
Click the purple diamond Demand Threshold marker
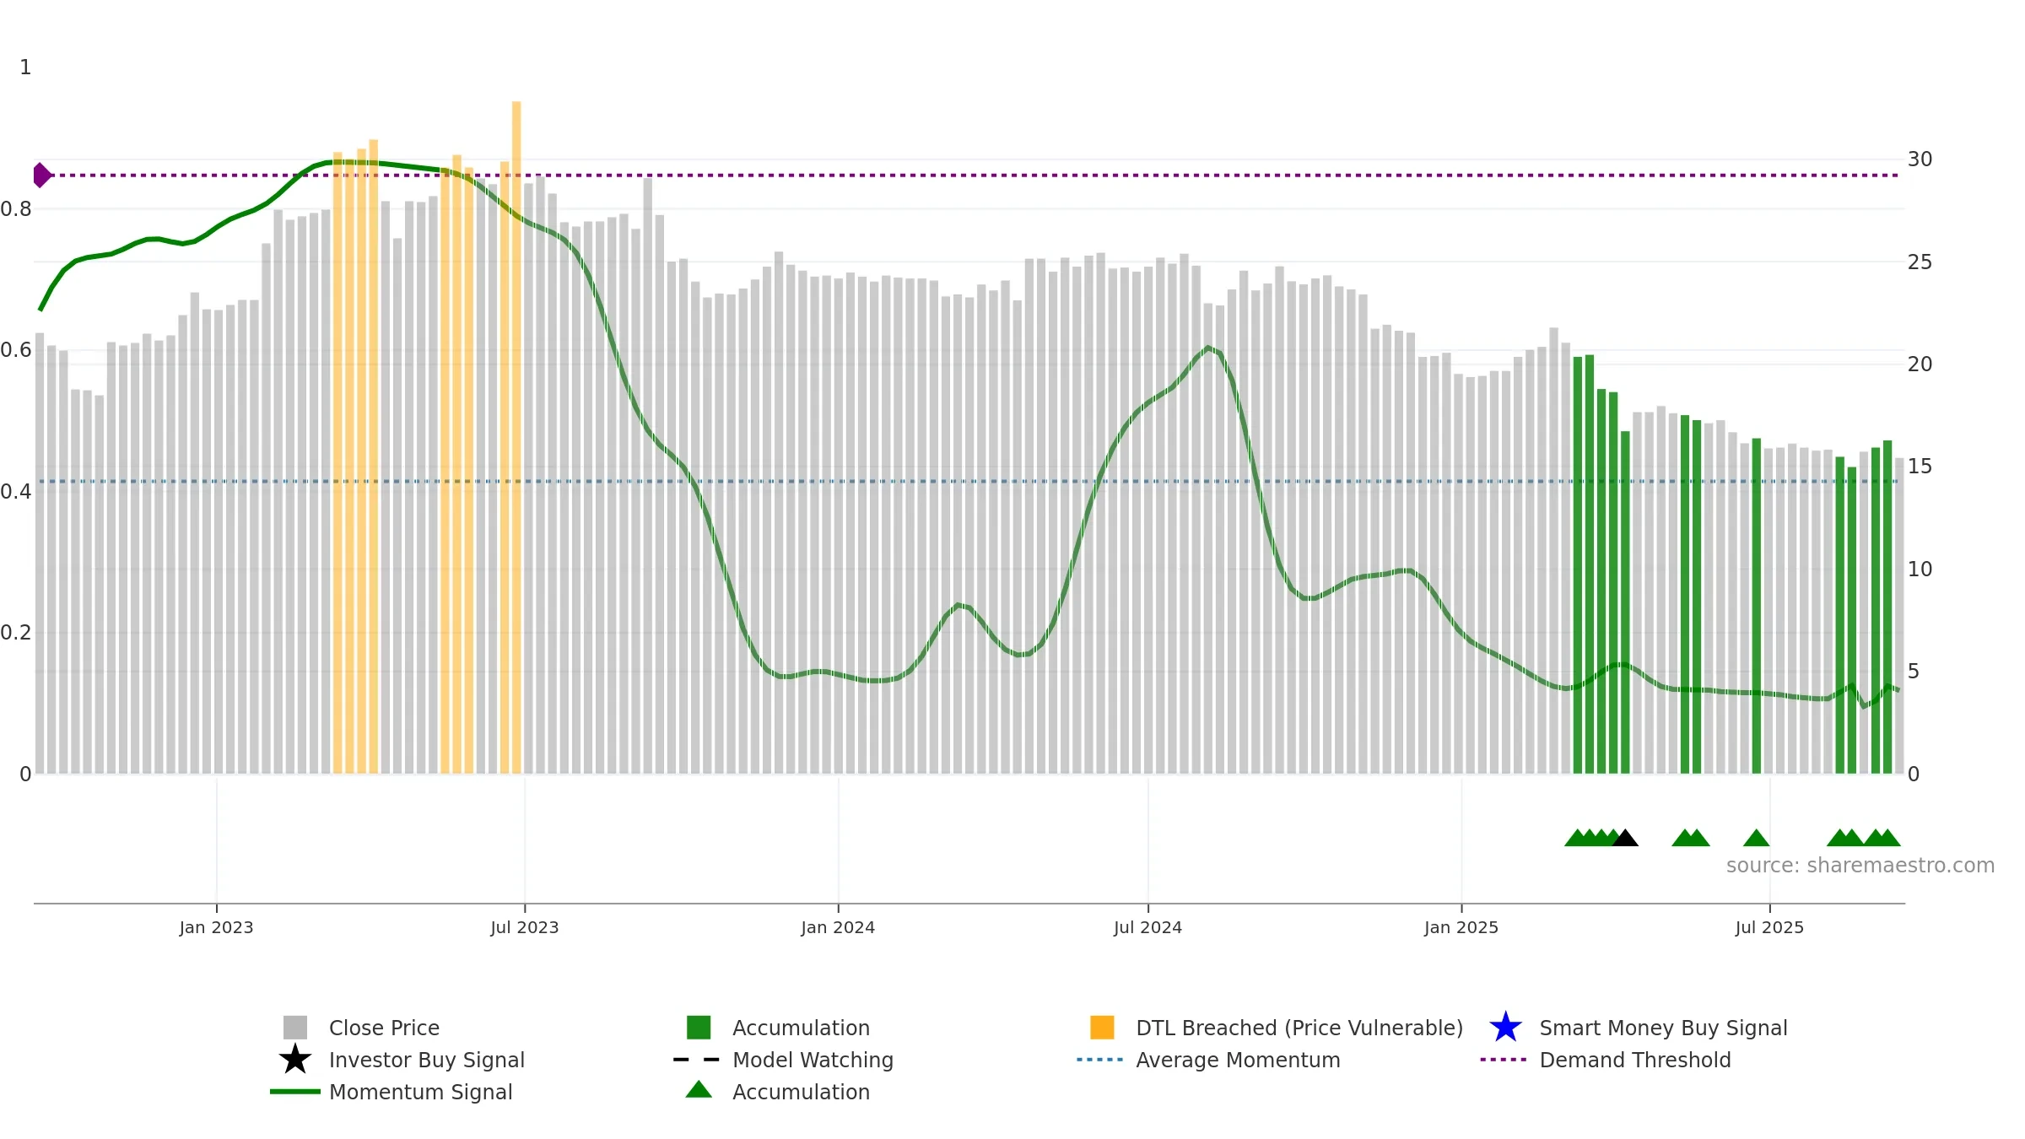[41, 175]
